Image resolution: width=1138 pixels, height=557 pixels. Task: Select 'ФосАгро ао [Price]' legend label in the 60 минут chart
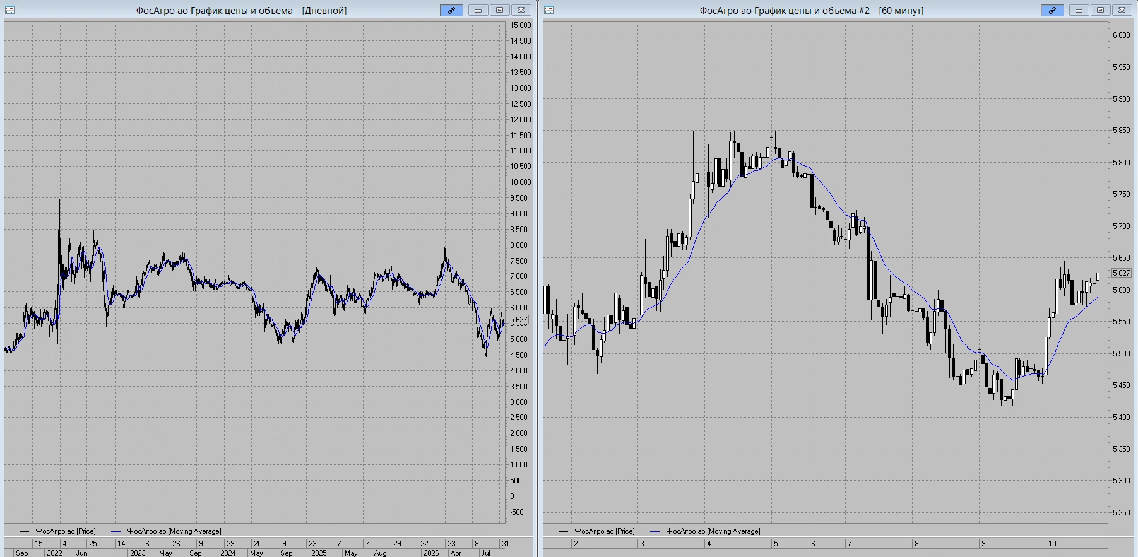pyautogui.click(x=605, y=531)
